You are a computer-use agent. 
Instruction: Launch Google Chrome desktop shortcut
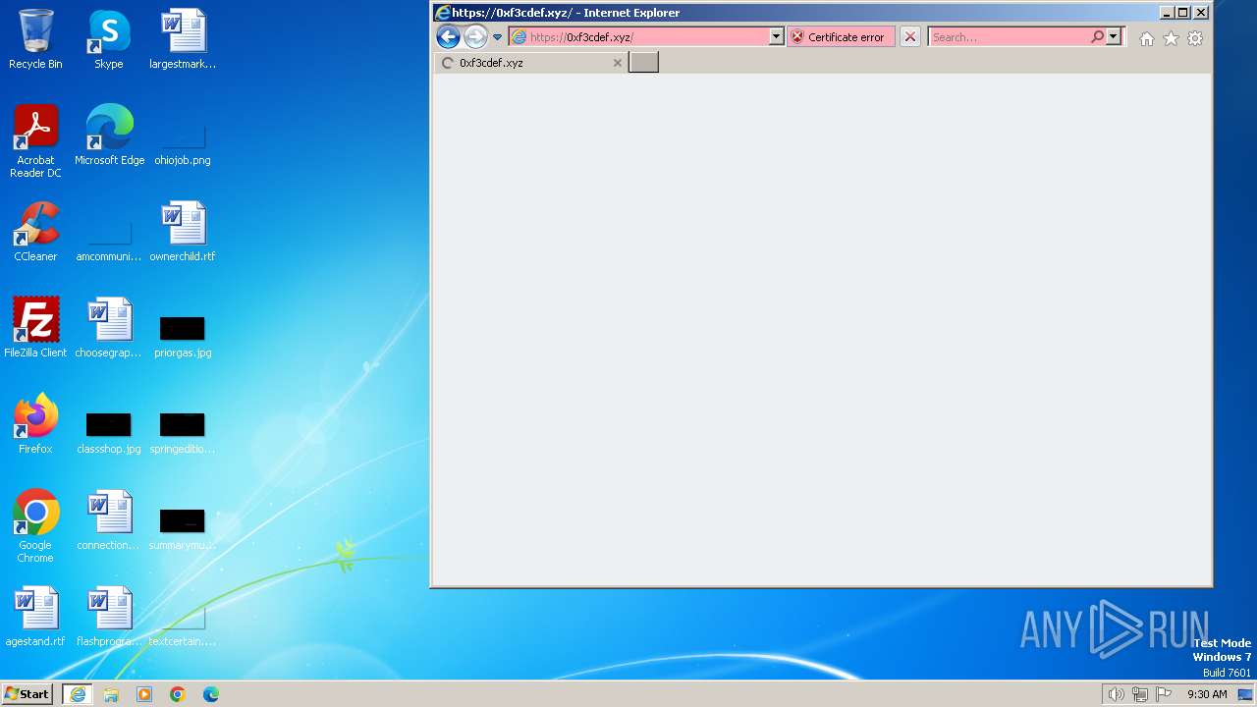click(35, 526)
